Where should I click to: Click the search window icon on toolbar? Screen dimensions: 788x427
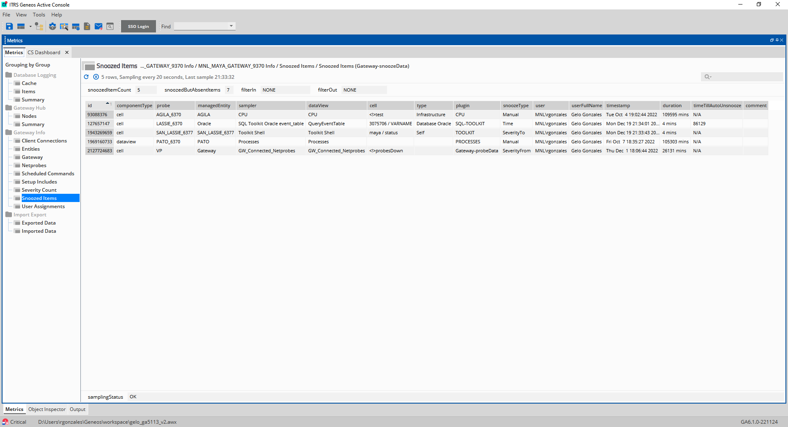click(x=110, y=26)
